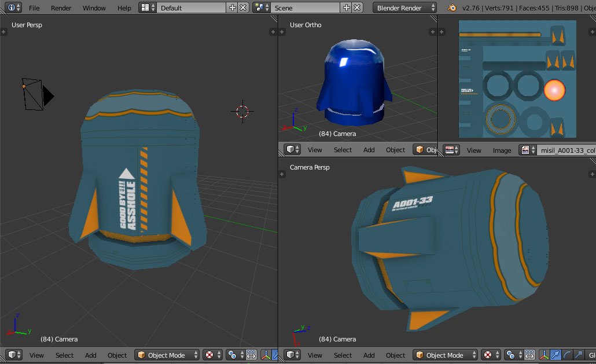Click the Scene name field
Viewport: 596px width, 364px height.
click(306, 8)
